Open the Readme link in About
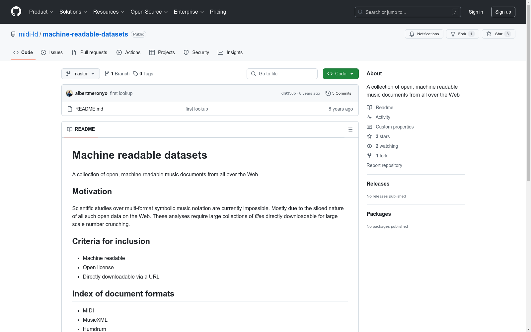Image resolution: width=531 pixels, height=332 pixels. pos(384,108)
